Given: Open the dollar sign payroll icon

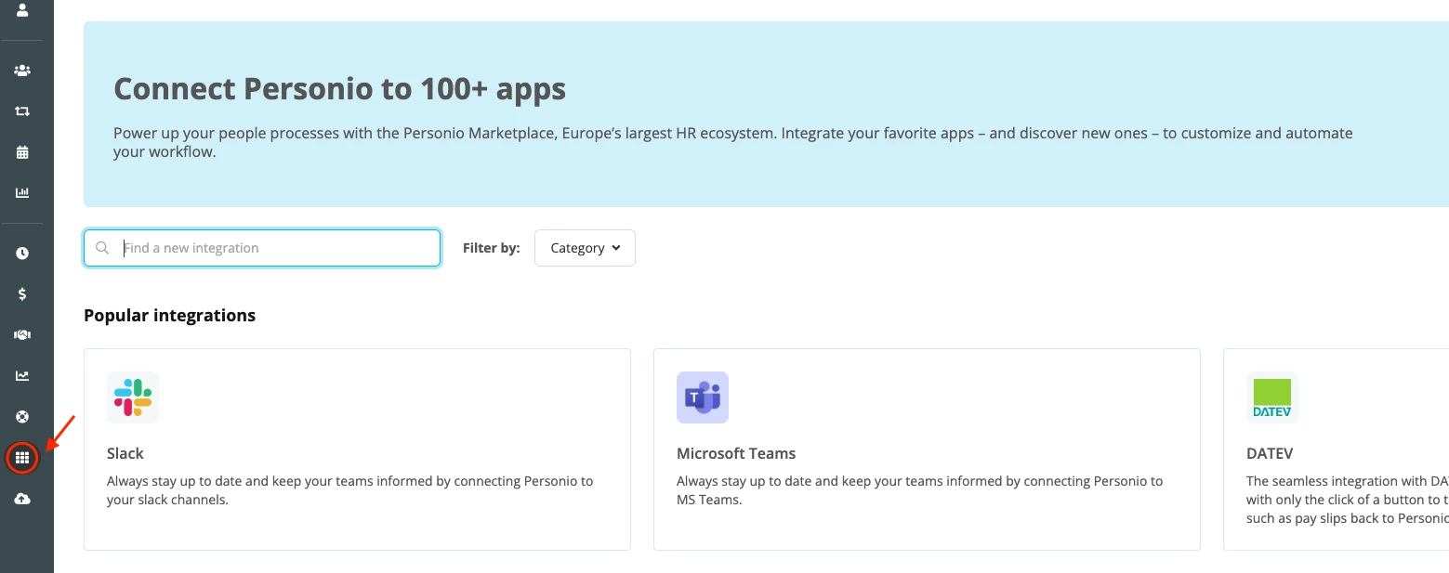Looking at the screenshot, I should (x=22, y=294).
